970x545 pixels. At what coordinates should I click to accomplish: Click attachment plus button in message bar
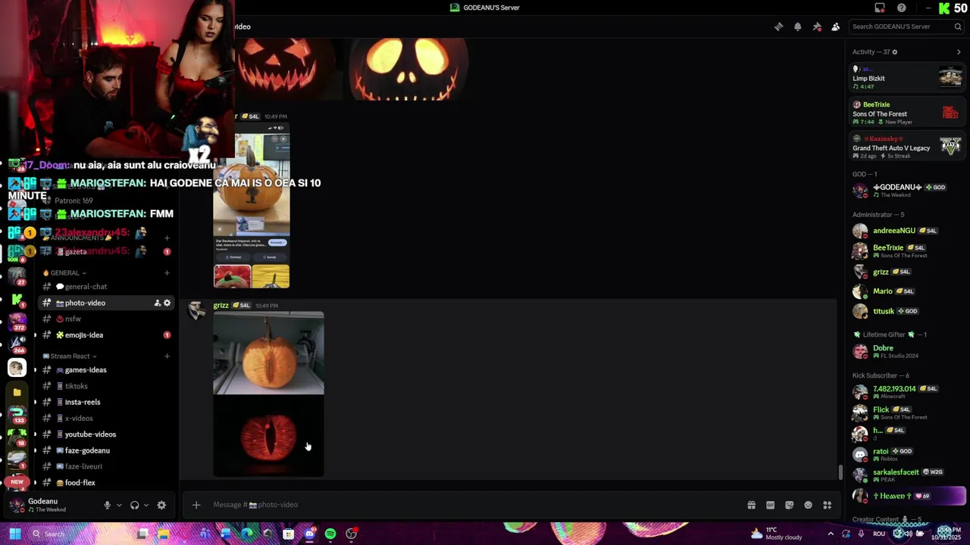click(196, 505)
